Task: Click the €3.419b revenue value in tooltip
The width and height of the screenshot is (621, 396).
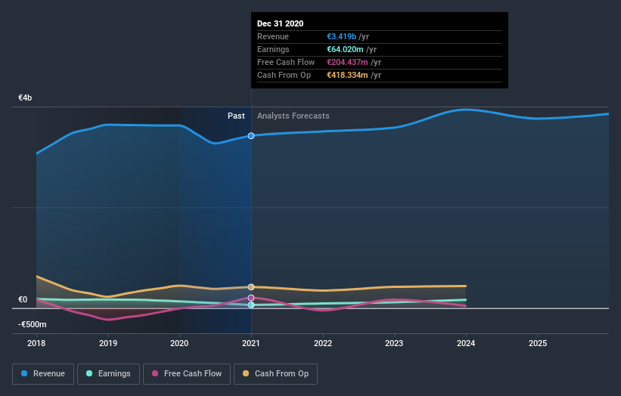Action: click(x=341, y=36)
